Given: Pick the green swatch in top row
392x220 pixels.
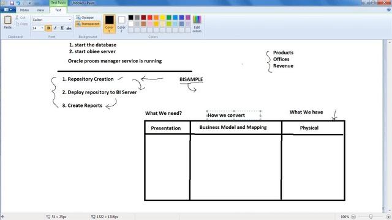Looking at the screenshot, I should coord(169,18).
